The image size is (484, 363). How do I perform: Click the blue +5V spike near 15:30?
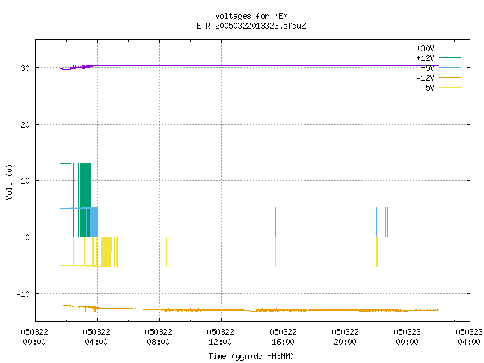275,222
